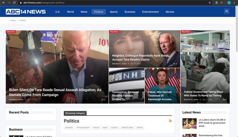Image resolution: width=238 pixels, height=137 pixels.
Task: Open the News menu item
Action: pos(84,12)
